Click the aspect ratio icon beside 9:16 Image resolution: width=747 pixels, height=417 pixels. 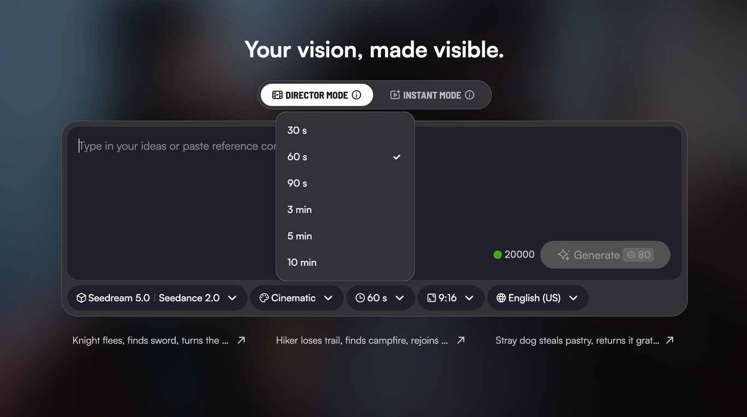tap(431, 298)
